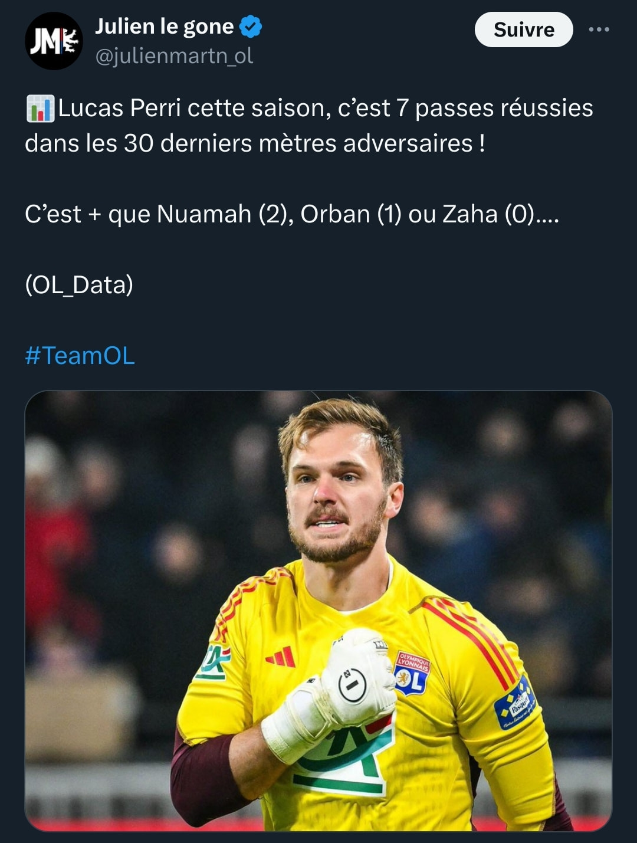Click the goalkeeper's white glove fist
637x843 pixels.
(357, 677)
